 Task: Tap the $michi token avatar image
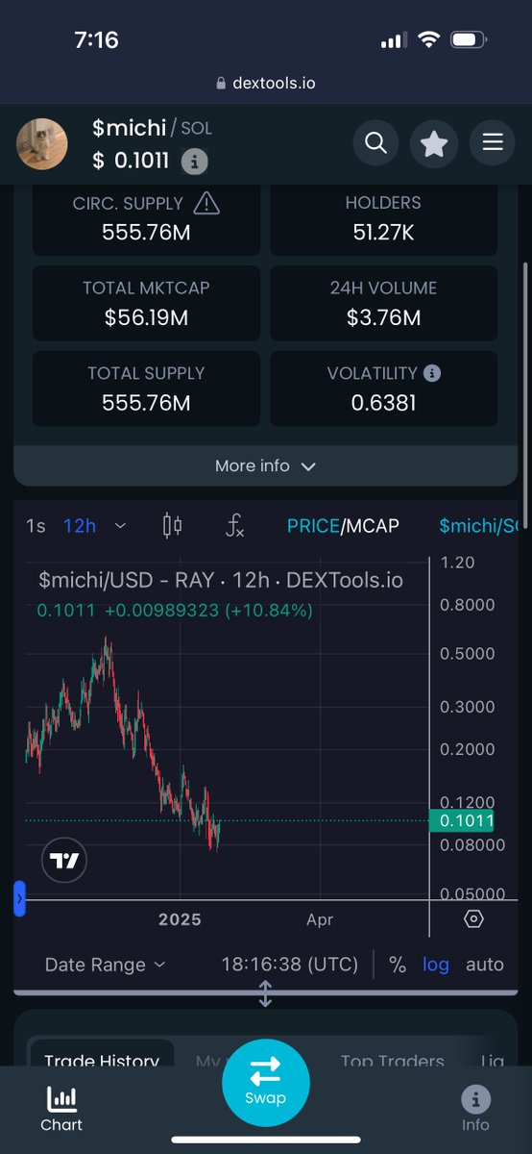tap(42, 144)
